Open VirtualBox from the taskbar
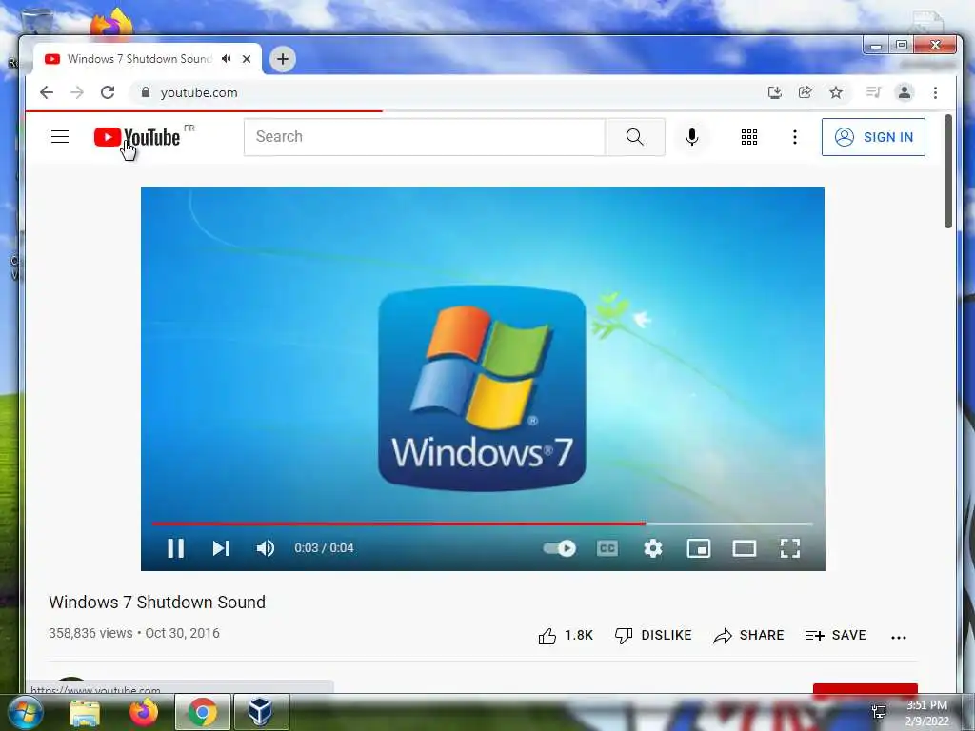The image size is (975, 731). [x=261, y=712]
